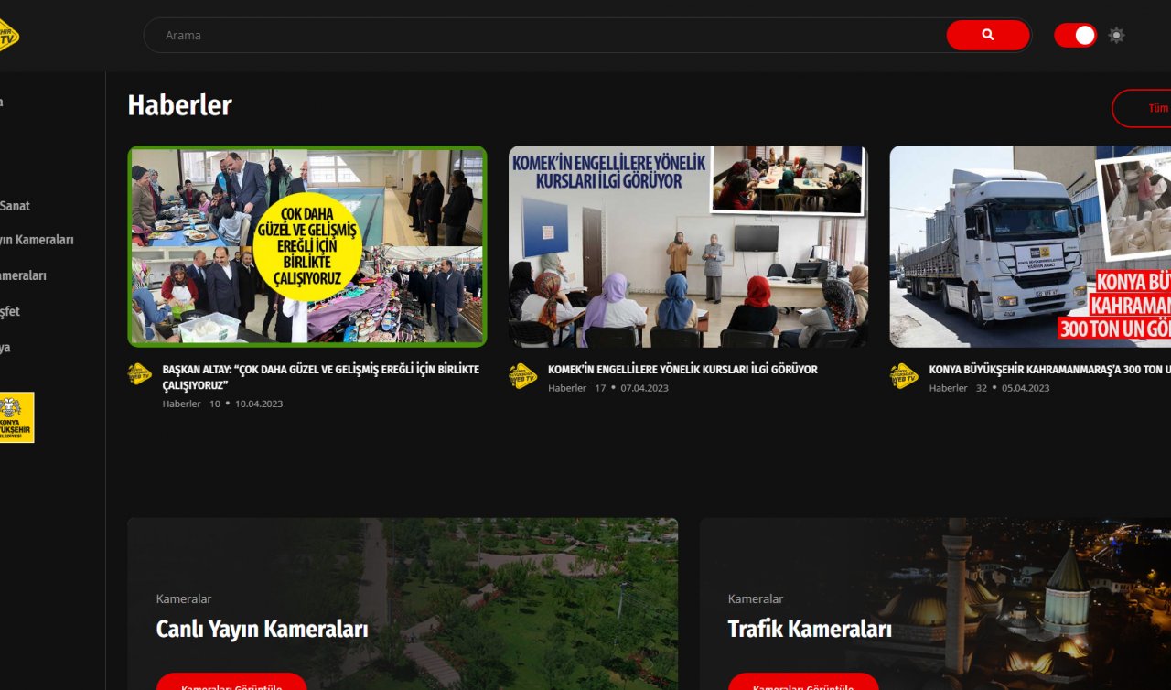
Task: Click Haberler tag under KOMEK news
Action: 567,388
